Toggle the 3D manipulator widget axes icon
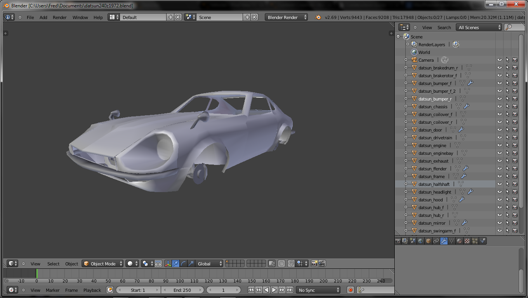 pos(168,263)
